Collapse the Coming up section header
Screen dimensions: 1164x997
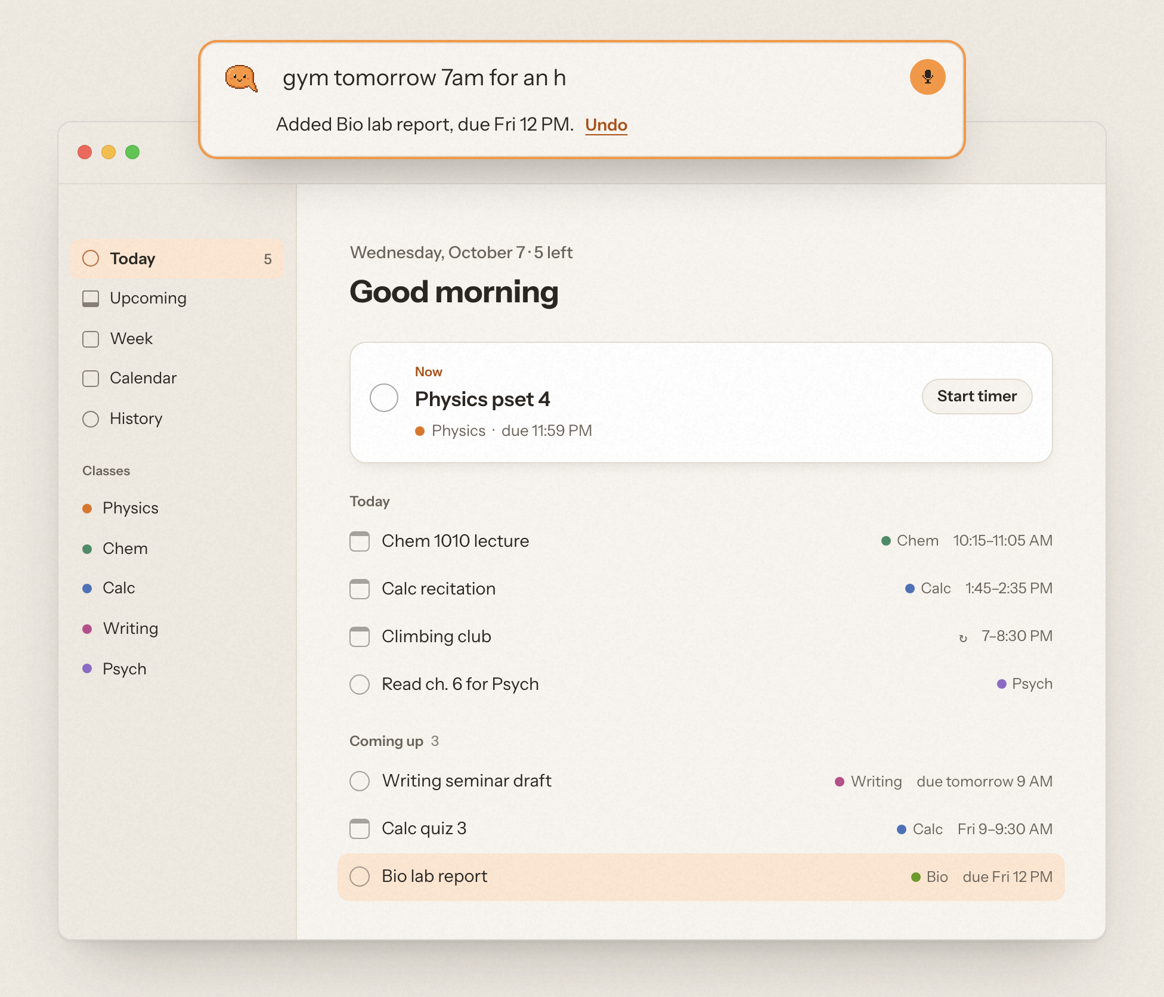394,741
